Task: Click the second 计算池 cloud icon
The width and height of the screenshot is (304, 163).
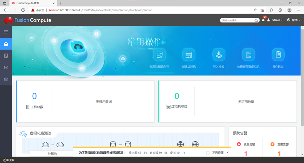Action: 60,145
